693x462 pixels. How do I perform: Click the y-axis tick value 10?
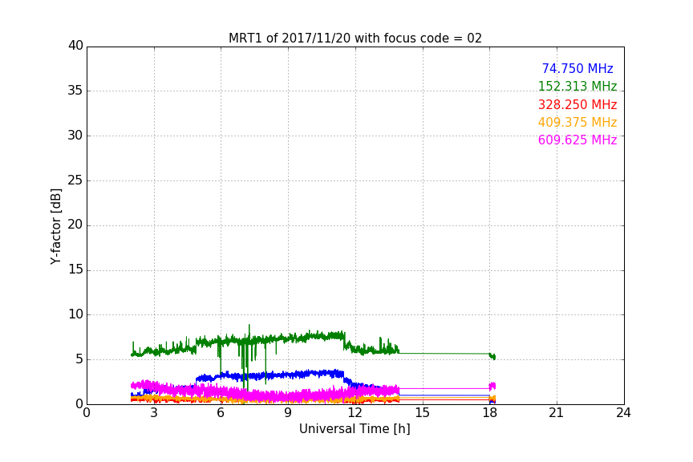click(x=75, y=314)
